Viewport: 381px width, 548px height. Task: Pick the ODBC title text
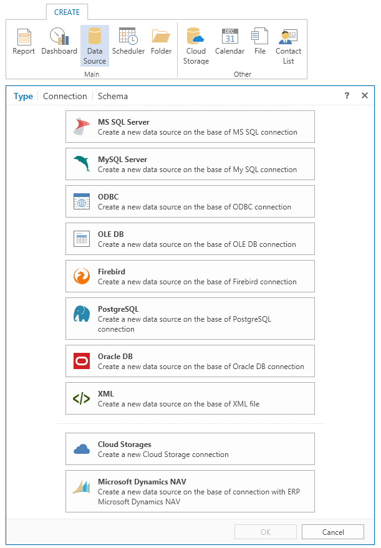click(x=109, y=197)
